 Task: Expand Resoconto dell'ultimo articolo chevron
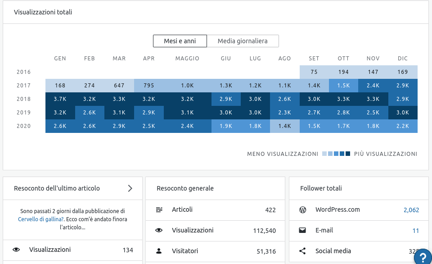[130, 188]
